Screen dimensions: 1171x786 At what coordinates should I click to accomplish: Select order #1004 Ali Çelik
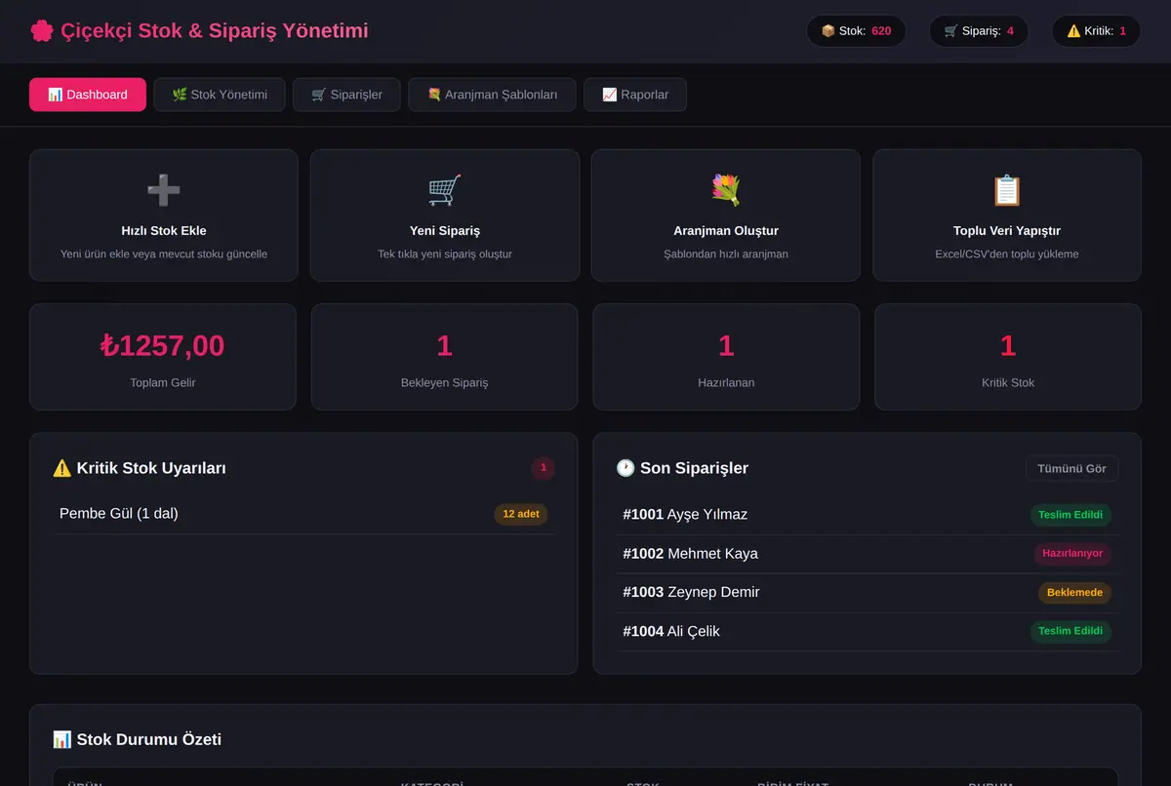click(x=868, y=632)
